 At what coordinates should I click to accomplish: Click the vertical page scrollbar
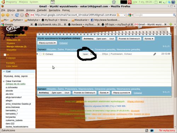click(x=175, y=77)
